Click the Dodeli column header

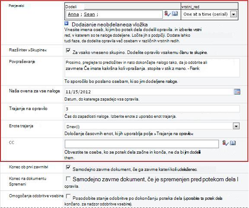71,7
